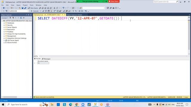Screen dimensions: 191x107
Task: Click the Change Connection icon
Action: 6,11
